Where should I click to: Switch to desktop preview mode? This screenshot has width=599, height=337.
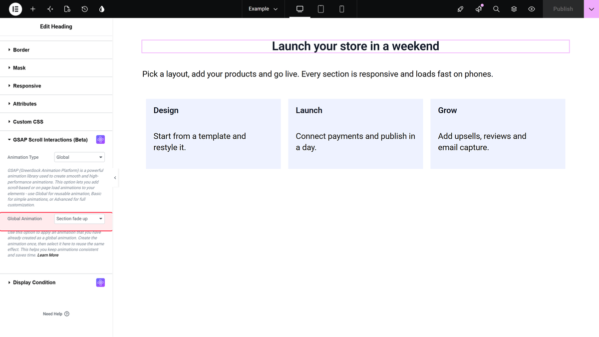pos(300,9)
